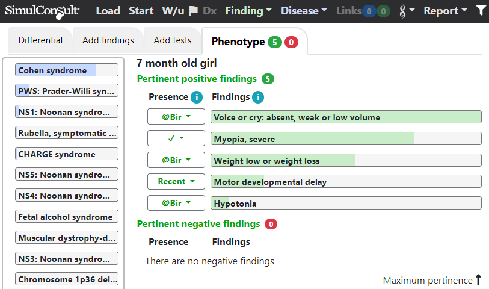Click the filter funnel icon
The height and width of the screenshot is (289, 489).
coord(481,11)
